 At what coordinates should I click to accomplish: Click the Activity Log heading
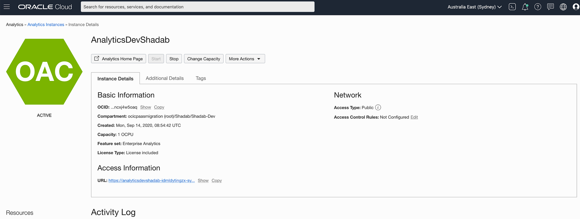(x=113, y=212)
